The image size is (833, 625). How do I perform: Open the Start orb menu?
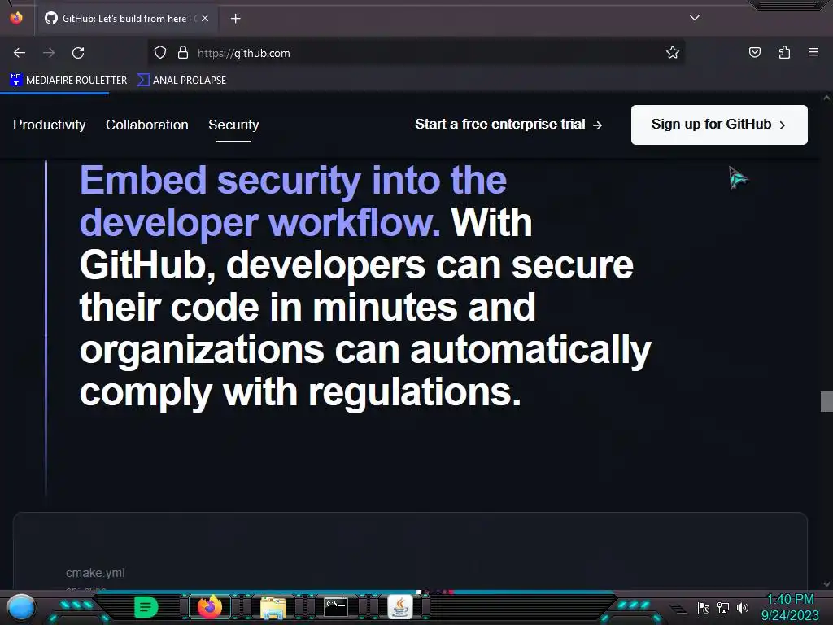(x=22, y=607)
